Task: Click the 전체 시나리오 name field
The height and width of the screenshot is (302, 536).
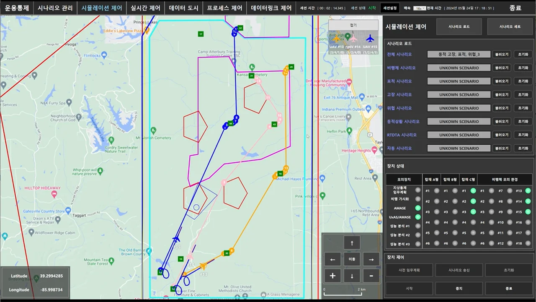Action: pos(459,55)
